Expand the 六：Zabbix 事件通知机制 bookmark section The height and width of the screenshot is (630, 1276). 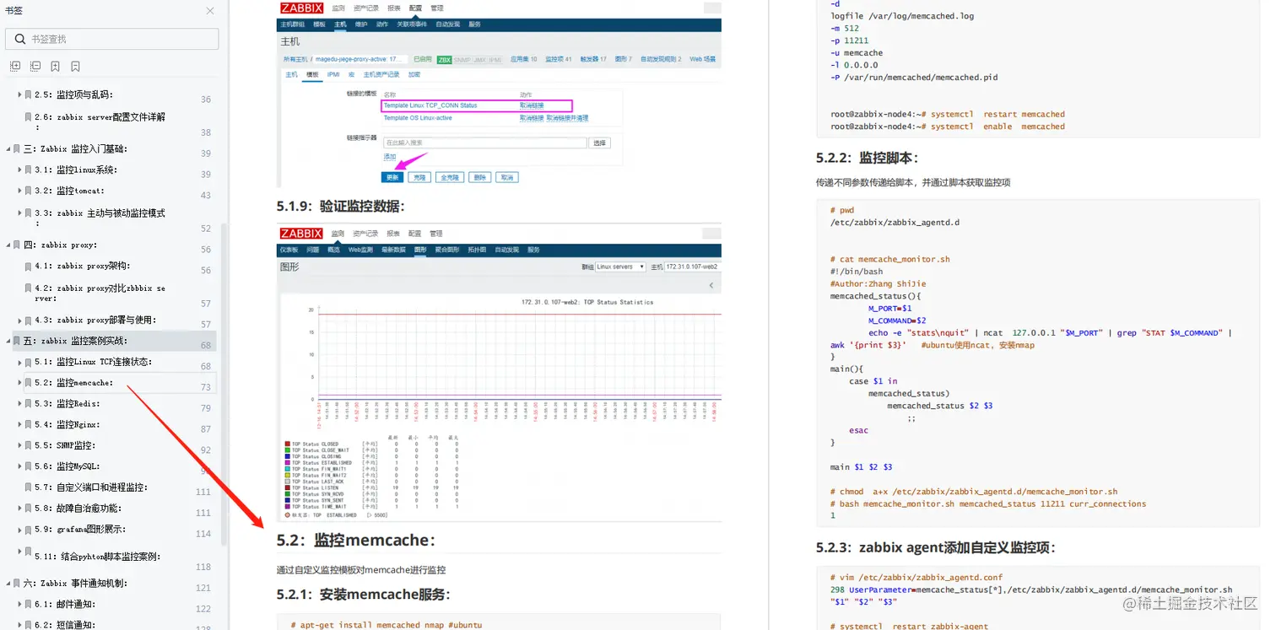(x=10, y=582)
